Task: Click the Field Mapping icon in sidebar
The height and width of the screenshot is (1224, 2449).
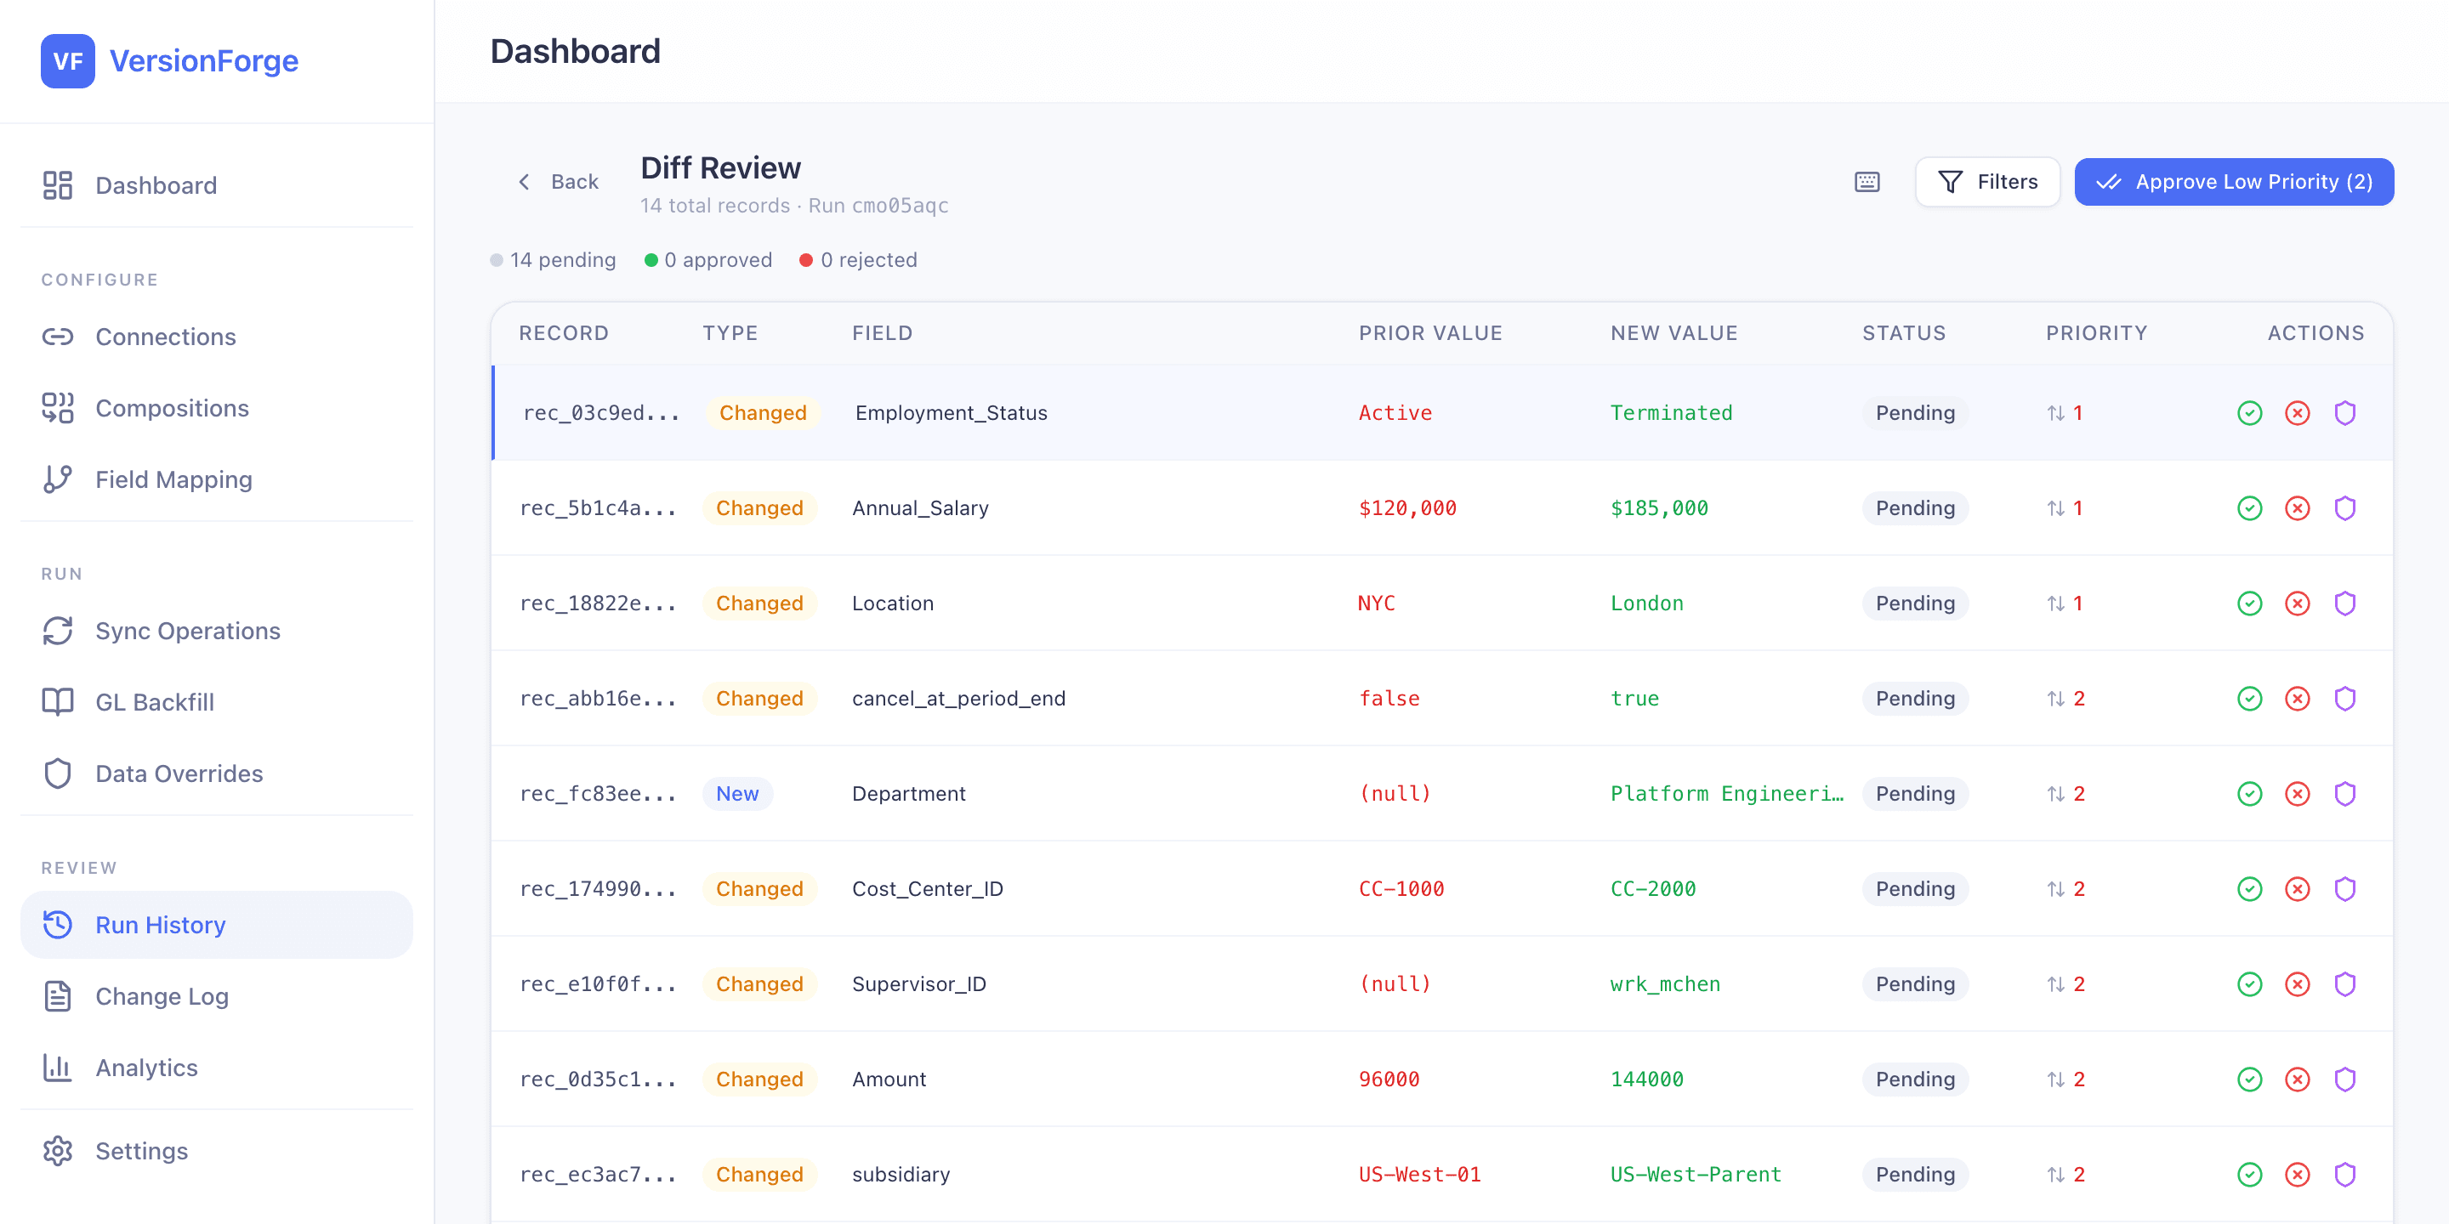Action: 58,479
